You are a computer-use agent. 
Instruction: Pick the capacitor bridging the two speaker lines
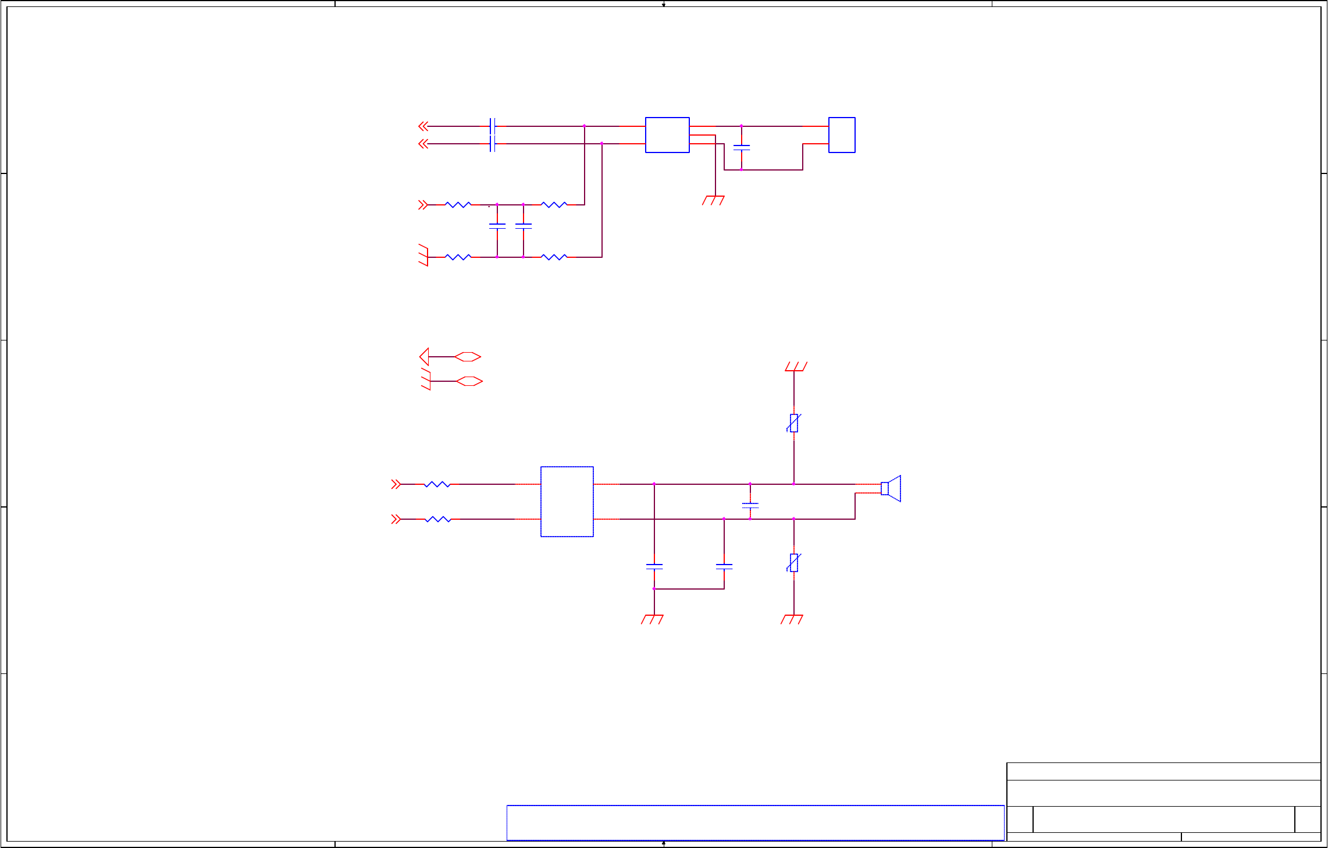[x=750, y=506]
